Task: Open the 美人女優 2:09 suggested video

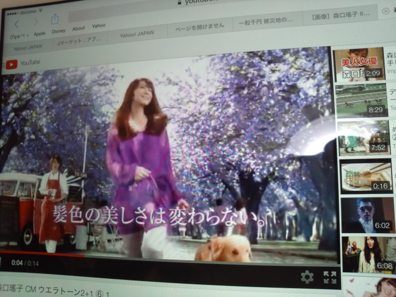Action: (359, 64)
